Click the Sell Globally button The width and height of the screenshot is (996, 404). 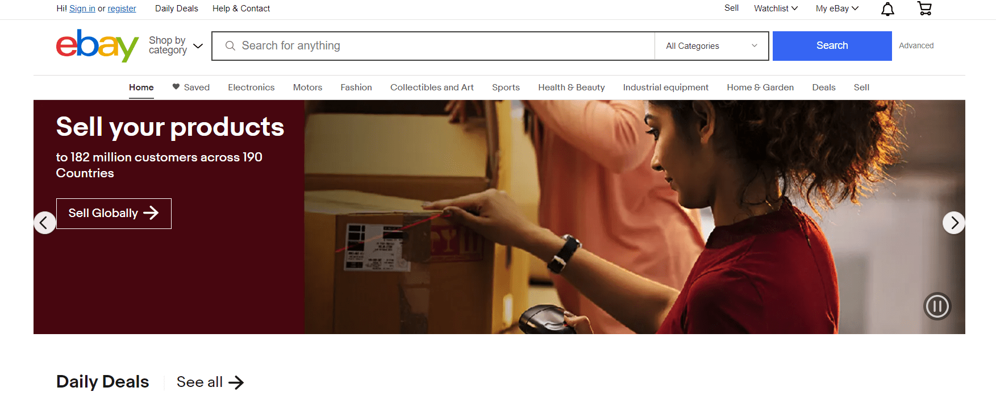click(114, 214)
